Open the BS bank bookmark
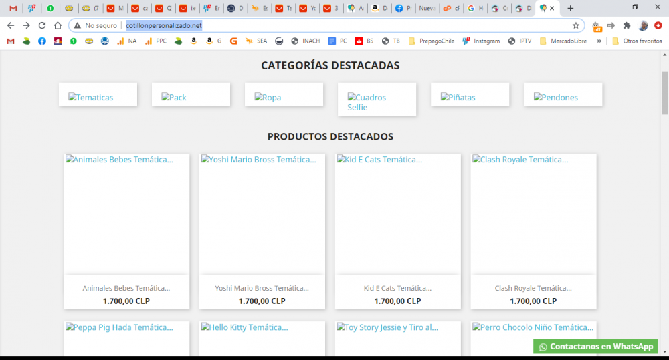Screen dimensions: 669x360 [365, 41]
